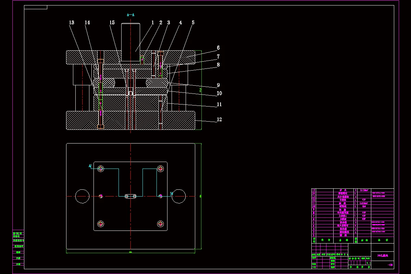Click callout number 8 beside the section
The height and width of the screenshot is (274, 411).
point(218,64)
